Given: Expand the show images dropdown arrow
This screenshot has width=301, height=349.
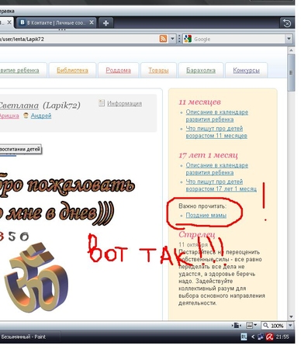Looking at the screenshot, I should (255, 326).
